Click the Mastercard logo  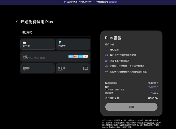tap(76, 57)
